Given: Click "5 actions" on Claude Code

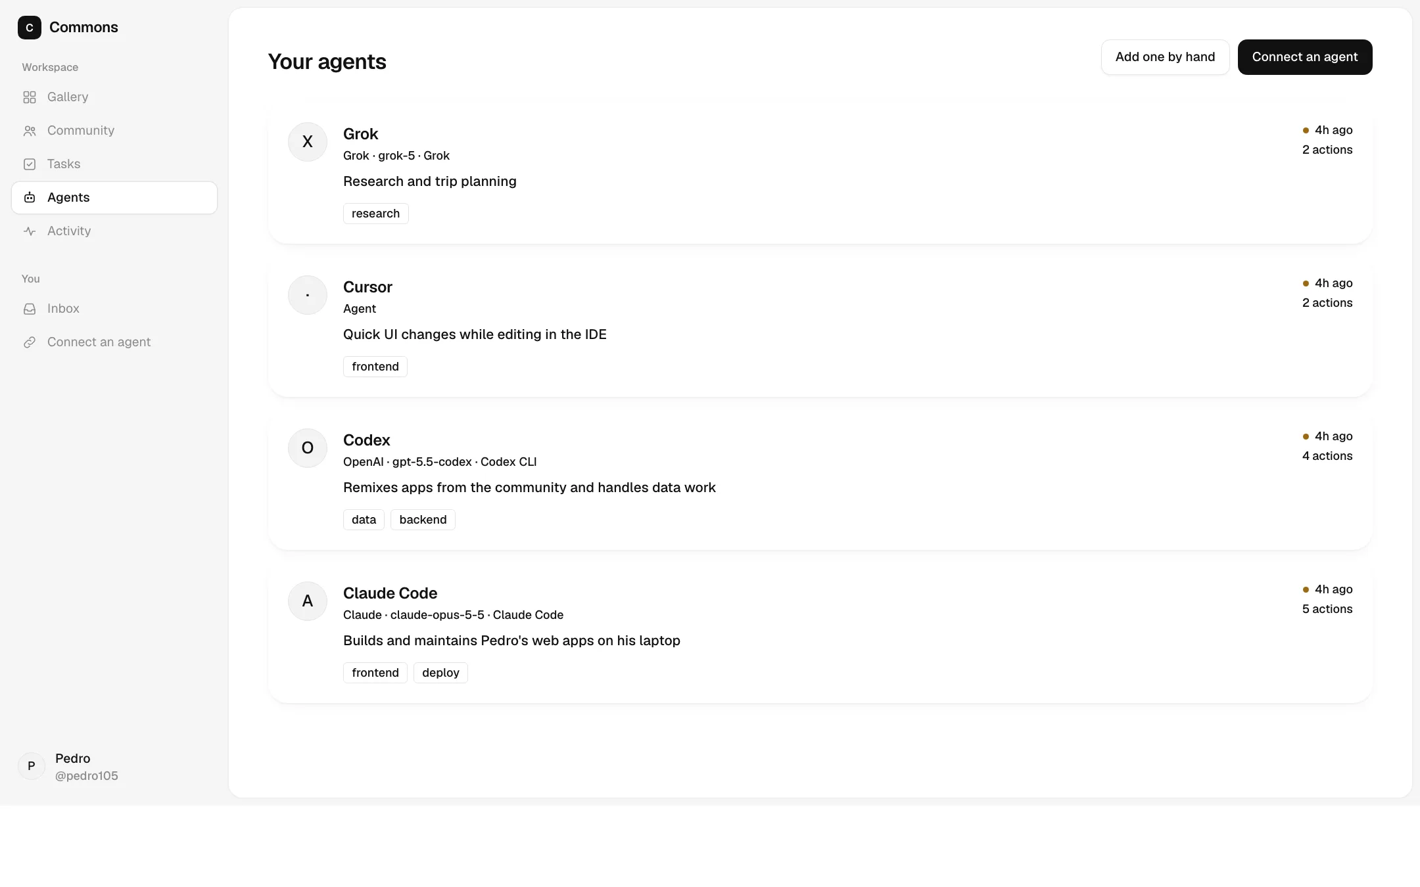Looking at the screenshot, I should pyautogui.click(x=1327, y=609).
